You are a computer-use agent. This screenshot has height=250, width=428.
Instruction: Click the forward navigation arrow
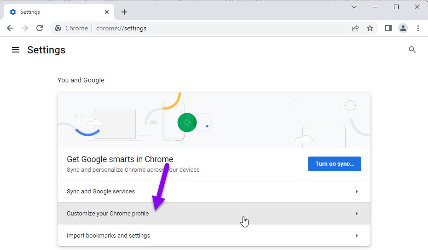click(25, 28)
